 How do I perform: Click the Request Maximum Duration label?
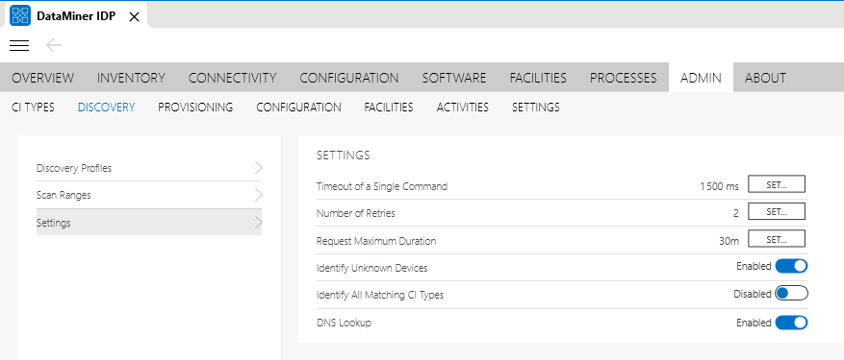coord(376,241)
